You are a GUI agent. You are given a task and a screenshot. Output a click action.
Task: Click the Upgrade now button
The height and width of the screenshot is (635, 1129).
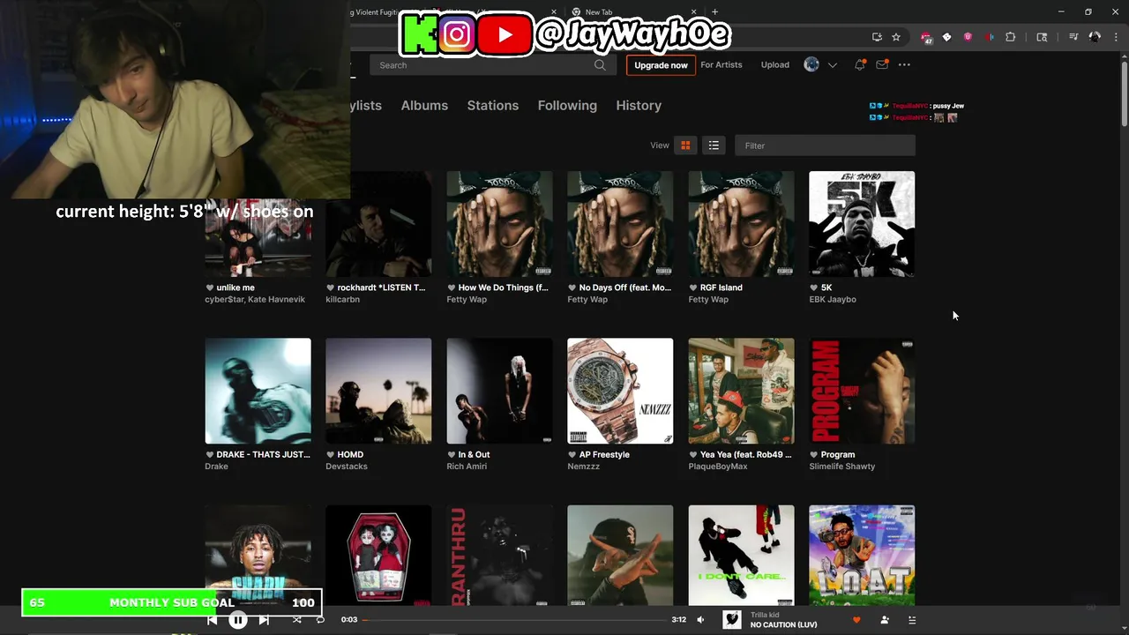click(661, 65)
